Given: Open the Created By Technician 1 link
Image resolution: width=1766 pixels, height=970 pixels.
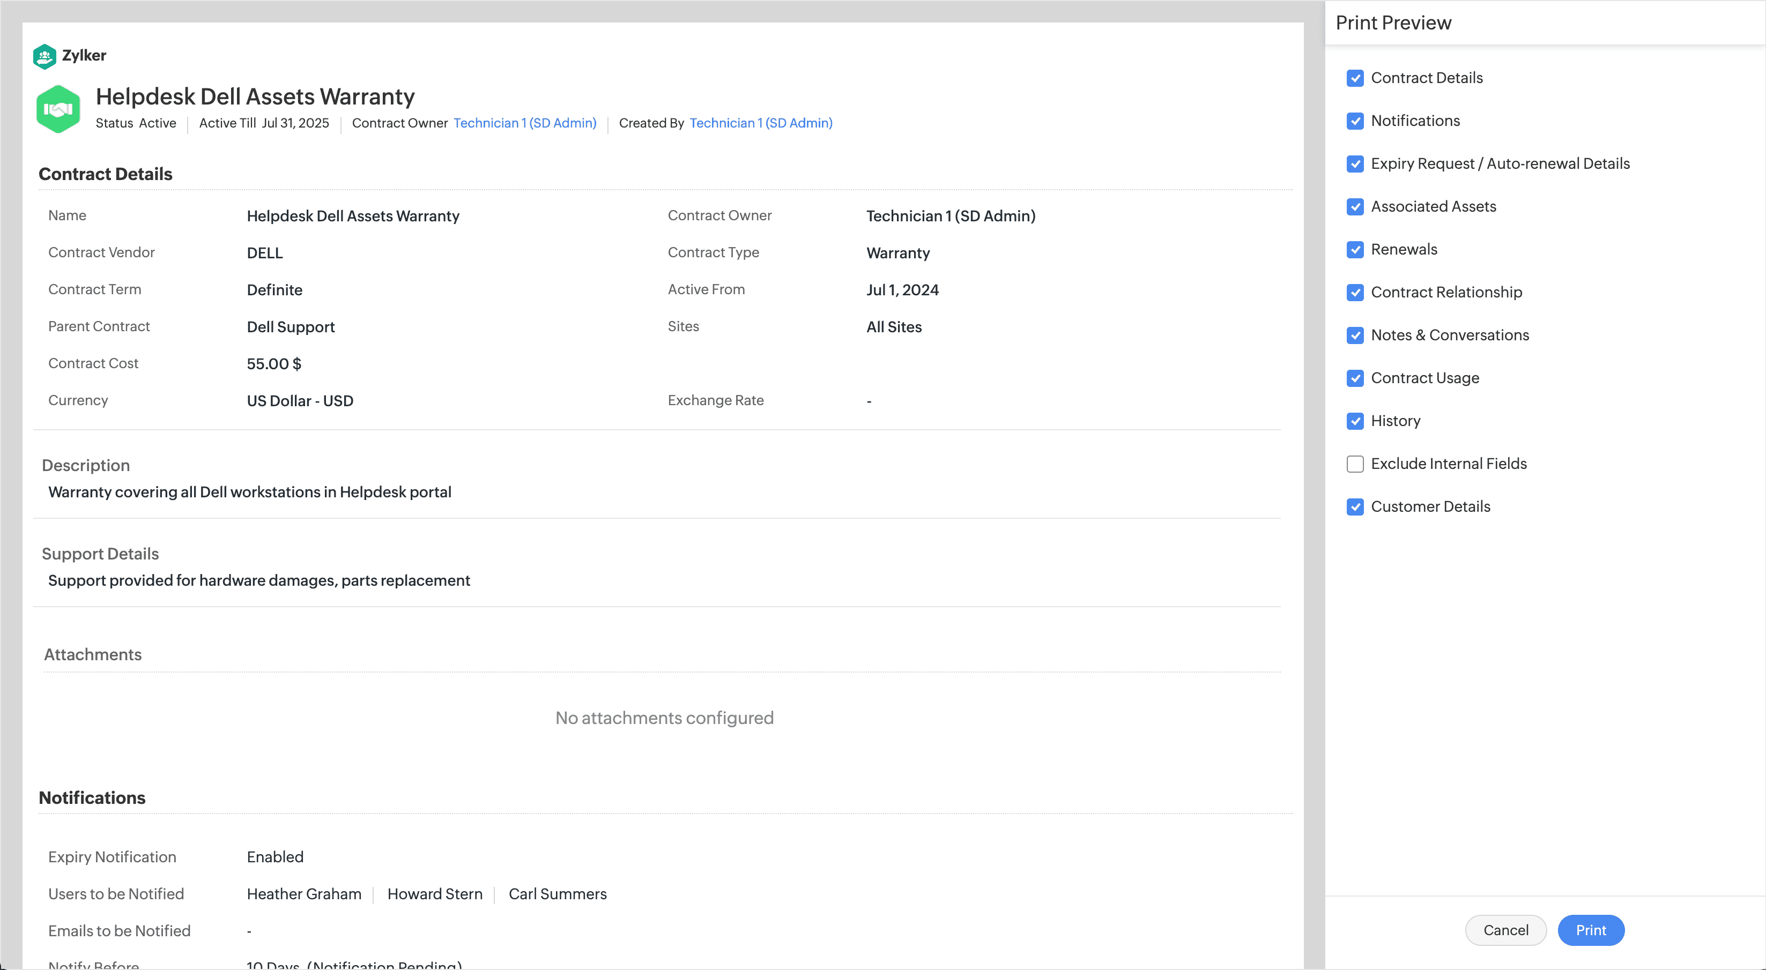Looking at the screenshot, I should [761, 123].
